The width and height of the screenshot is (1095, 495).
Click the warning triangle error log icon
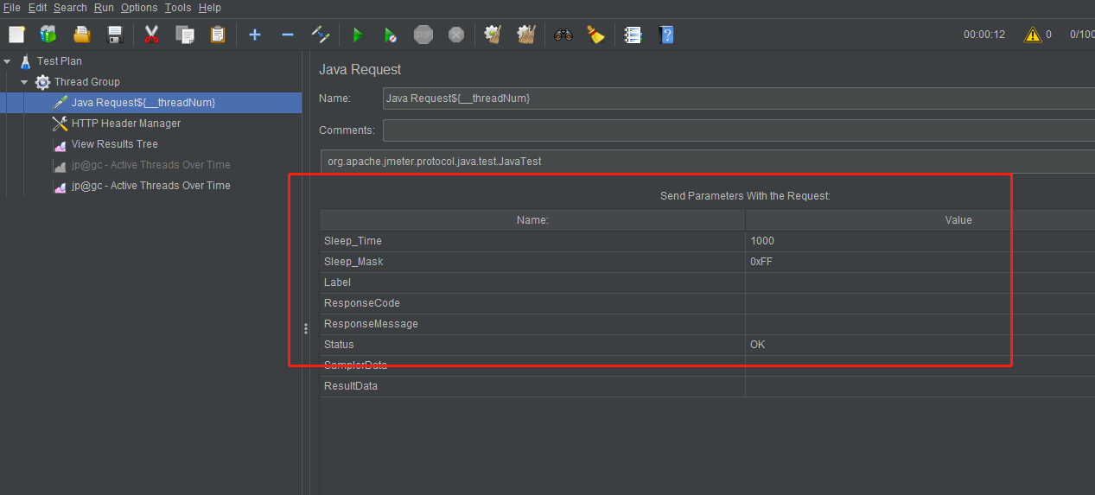(x=1033, y=35)
